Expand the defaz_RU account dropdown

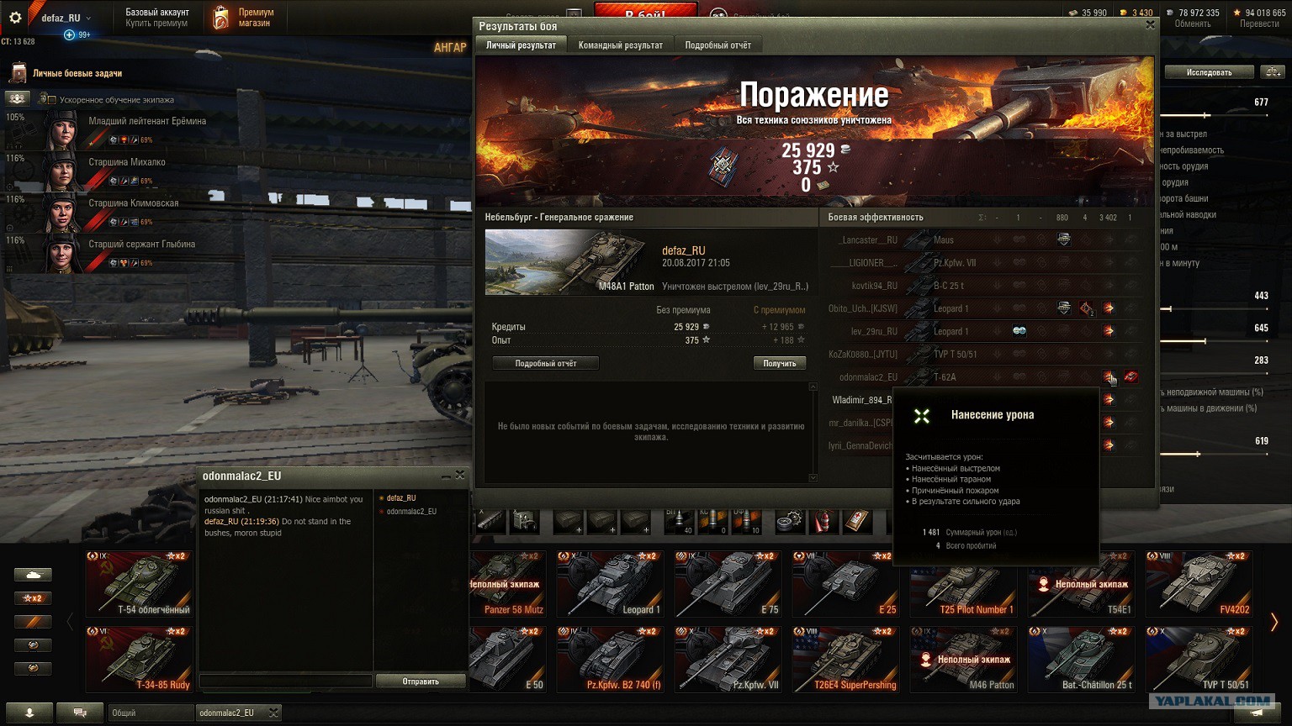click(88, 18)
